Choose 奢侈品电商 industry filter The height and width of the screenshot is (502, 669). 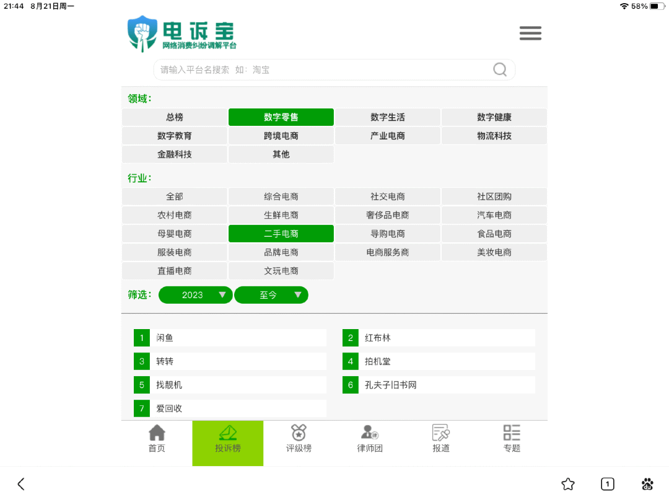387,215
